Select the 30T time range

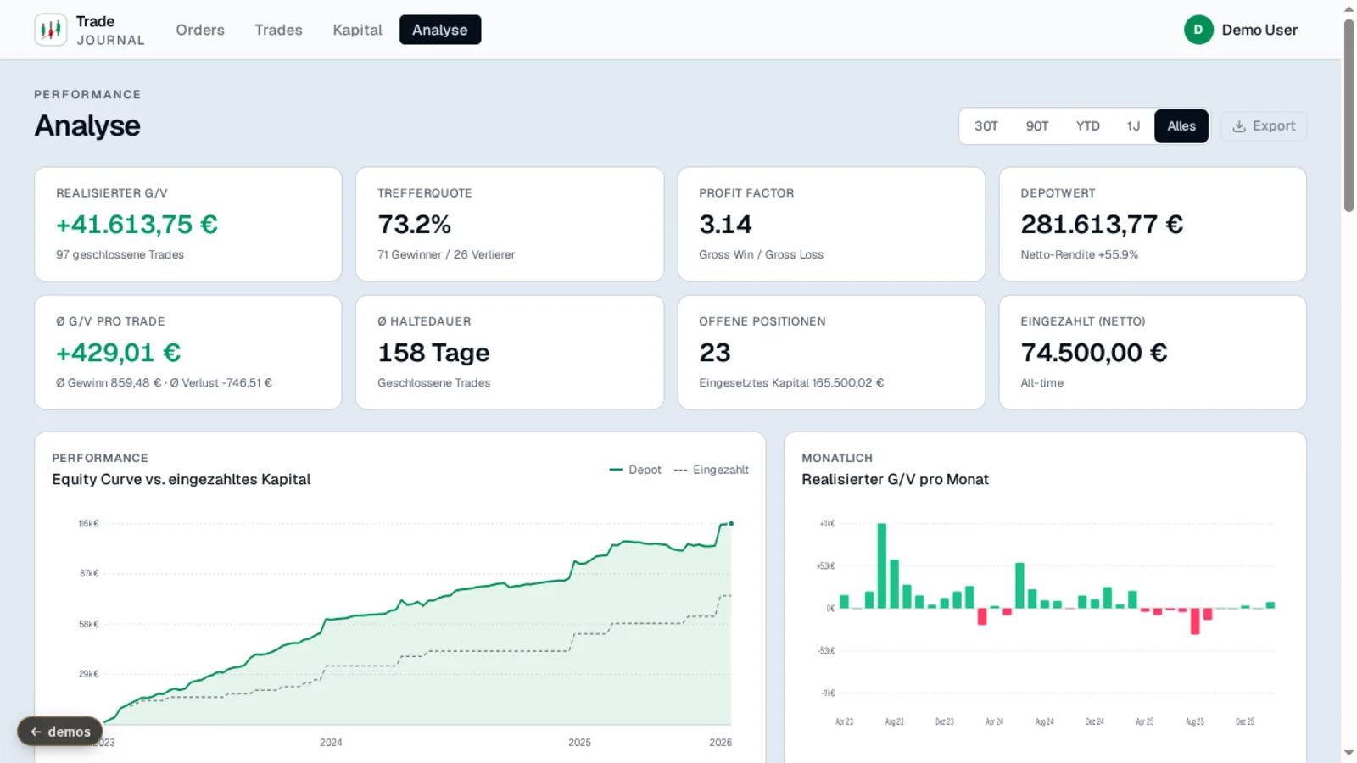click(x=986, y=125)
